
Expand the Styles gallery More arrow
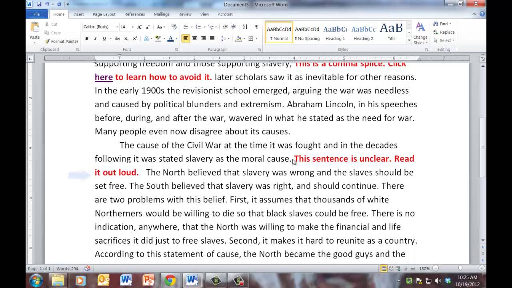409,41
